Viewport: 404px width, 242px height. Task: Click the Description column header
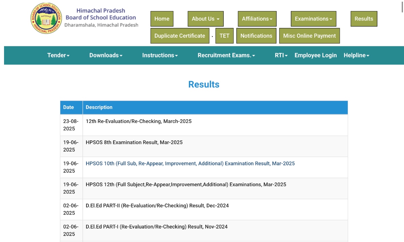215,108
